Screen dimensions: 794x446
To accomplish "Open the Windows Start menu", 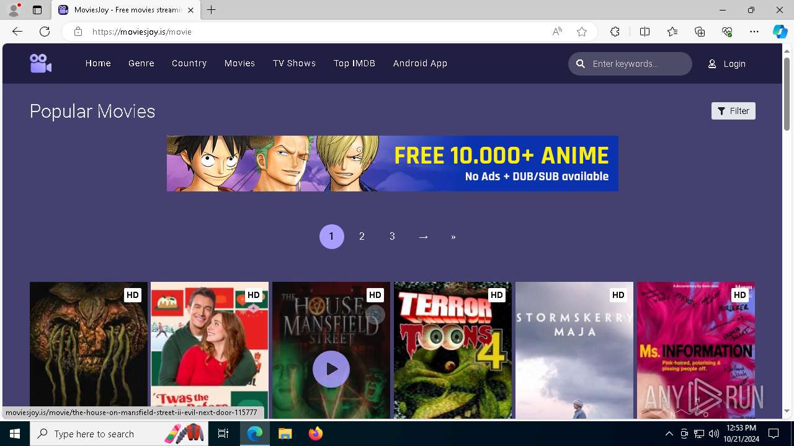I will pyautogui.click(x=15, y=434).
